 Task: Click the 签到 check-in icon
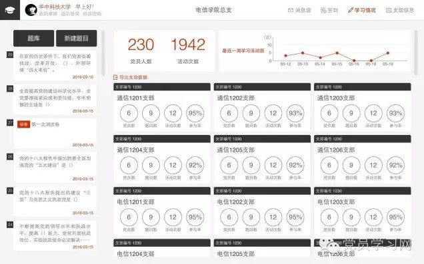click(x=323, y=10)
